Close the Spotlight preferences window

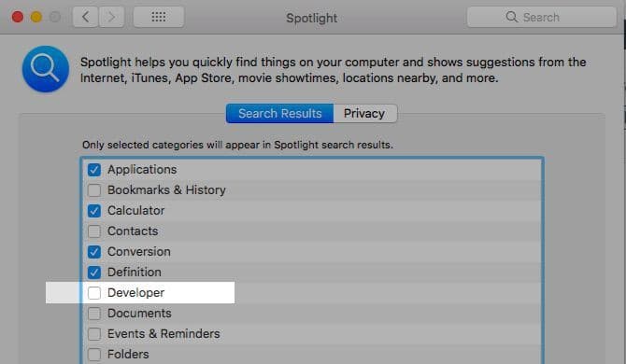click(x=18, y=17)
